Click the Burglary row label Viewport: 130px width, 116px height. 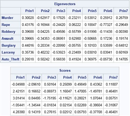[9, 45]
